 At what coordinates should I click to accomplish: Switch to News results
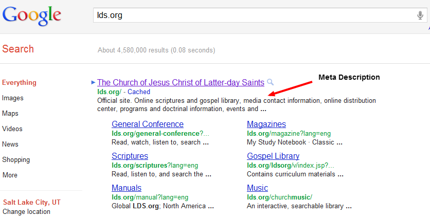coord(10,144)
